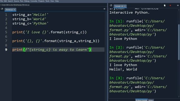Click the print('{}, {}') format code line
This screenshot has height=101, width=180.
pyautogui.click(x=56, y=41)
